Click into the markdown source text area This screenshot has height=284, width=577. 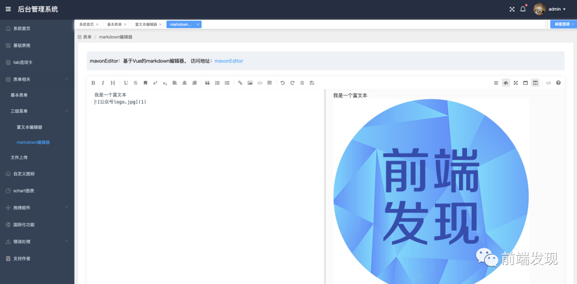205,186
